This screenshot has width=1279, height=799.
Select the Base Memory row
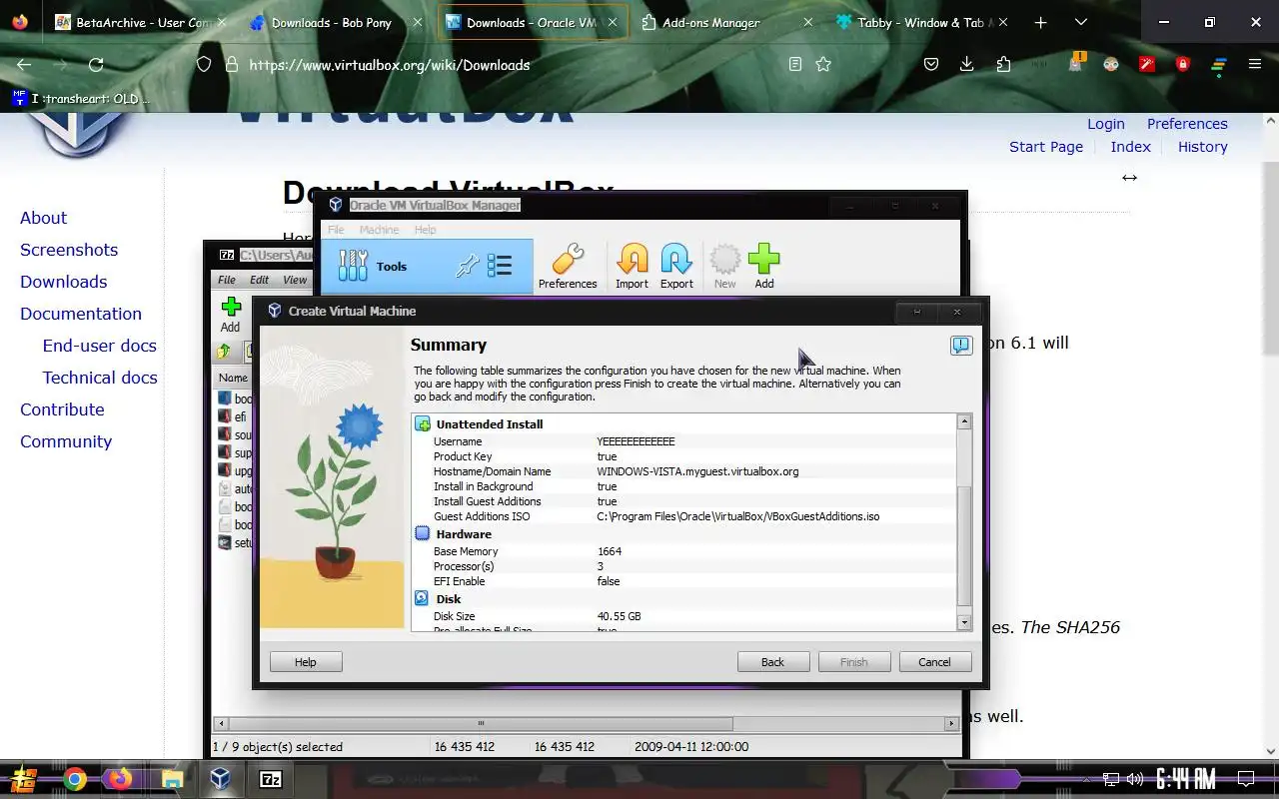pyautogui.click(x=684, y=551)
